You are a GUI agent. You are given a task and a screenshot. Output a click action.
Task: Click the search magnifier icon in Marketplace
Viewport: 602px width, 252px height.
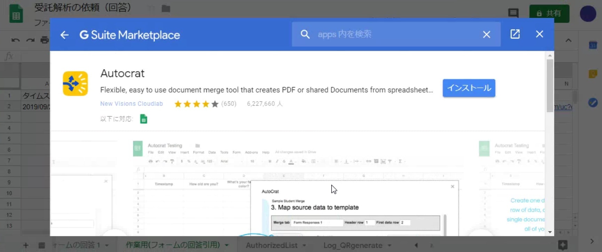click(305, 34)
